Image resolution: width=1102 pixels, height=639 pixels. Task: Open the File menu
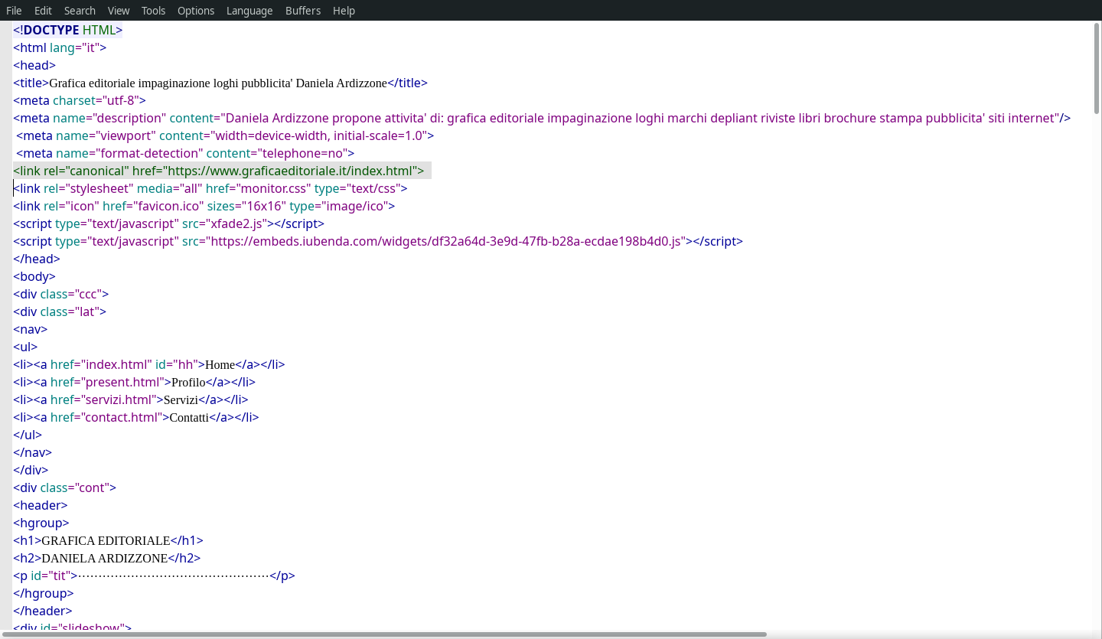[x=13, y=10]
